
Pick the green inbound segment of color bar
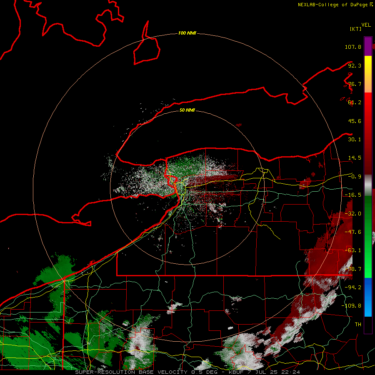tap(368, 237)
